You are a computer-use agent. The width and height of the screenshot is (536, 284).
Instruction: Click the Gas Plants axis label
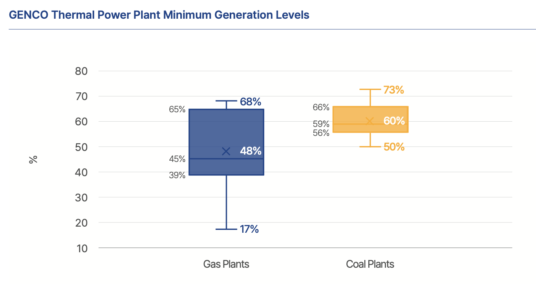226,264
